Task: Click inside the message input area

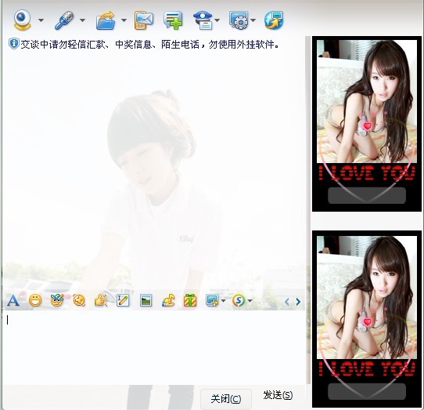Action: 154,347
